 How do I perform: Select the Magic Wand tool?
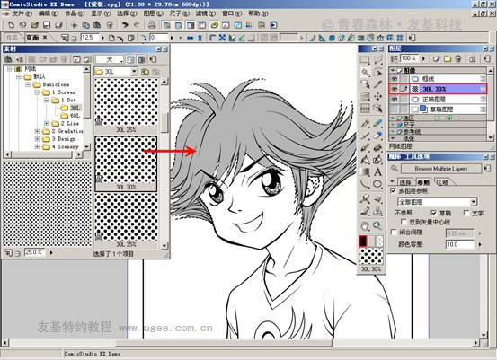[366, 73]
